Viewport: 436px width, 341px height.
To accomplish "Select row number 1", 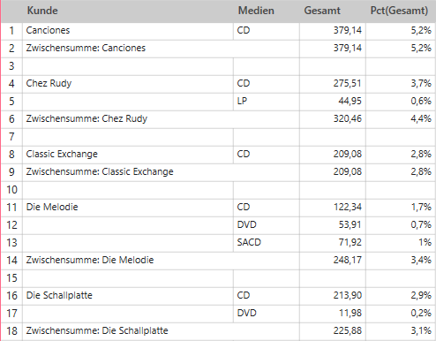I will pyautogui.click(x=11, y=31).
